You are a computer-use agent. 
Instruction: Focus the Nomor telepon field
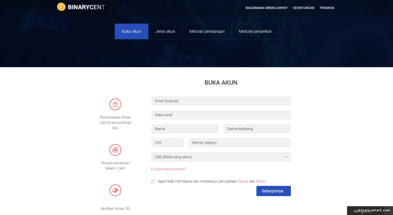pos(239,143)
